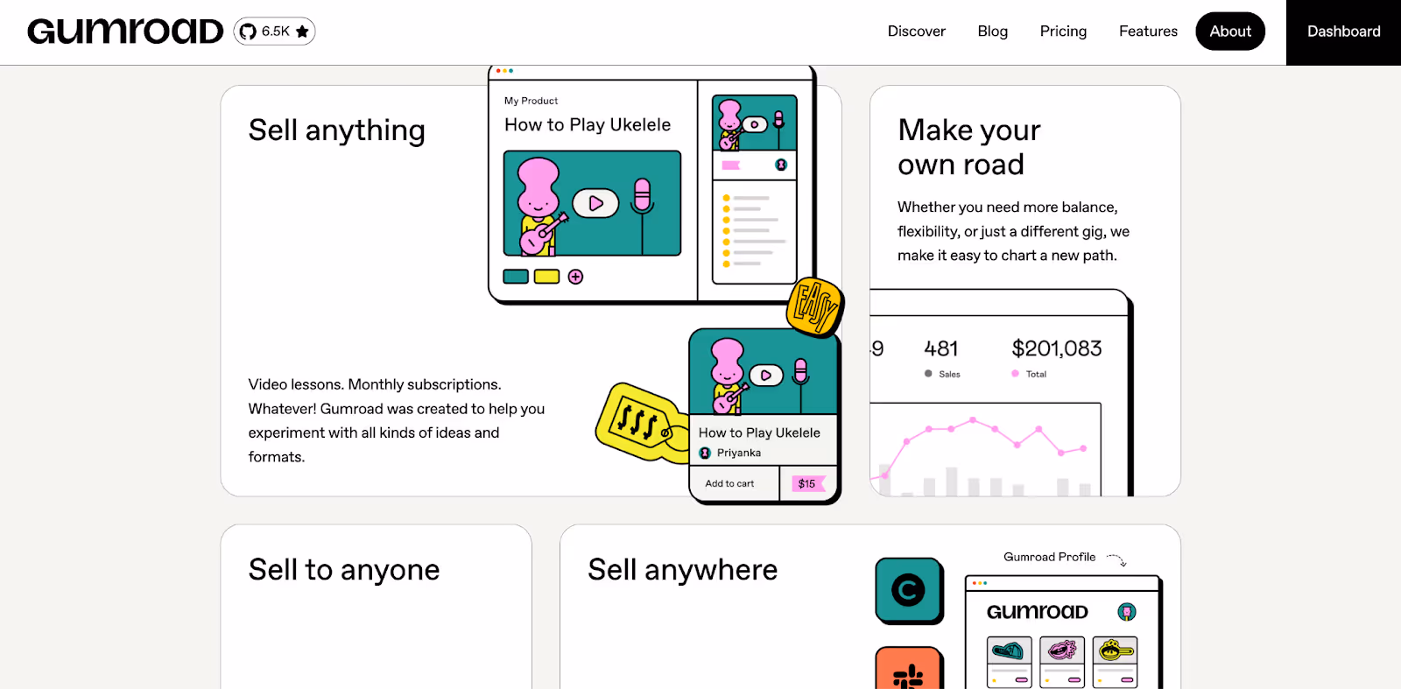
Task: Click the $201,083 Total figure
Action: 1057,348
